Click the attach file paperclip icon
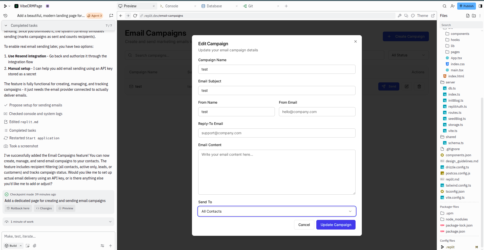The image size is (484, 250). 35,246
